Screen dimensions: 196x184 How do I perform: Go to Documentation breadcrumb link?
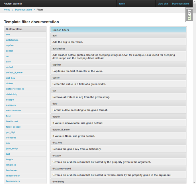pyautogui.click(x=23, y=10)
